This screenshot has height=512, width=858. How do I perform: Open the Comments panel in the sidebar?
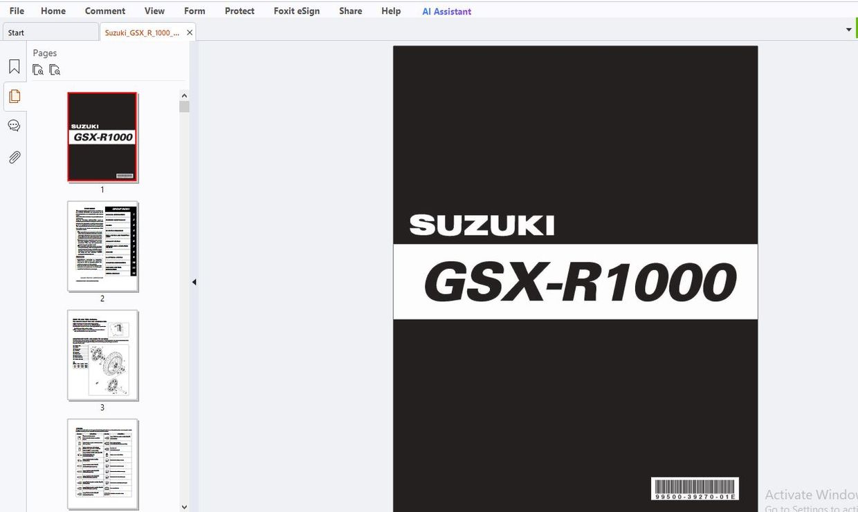tap(14, 125)
